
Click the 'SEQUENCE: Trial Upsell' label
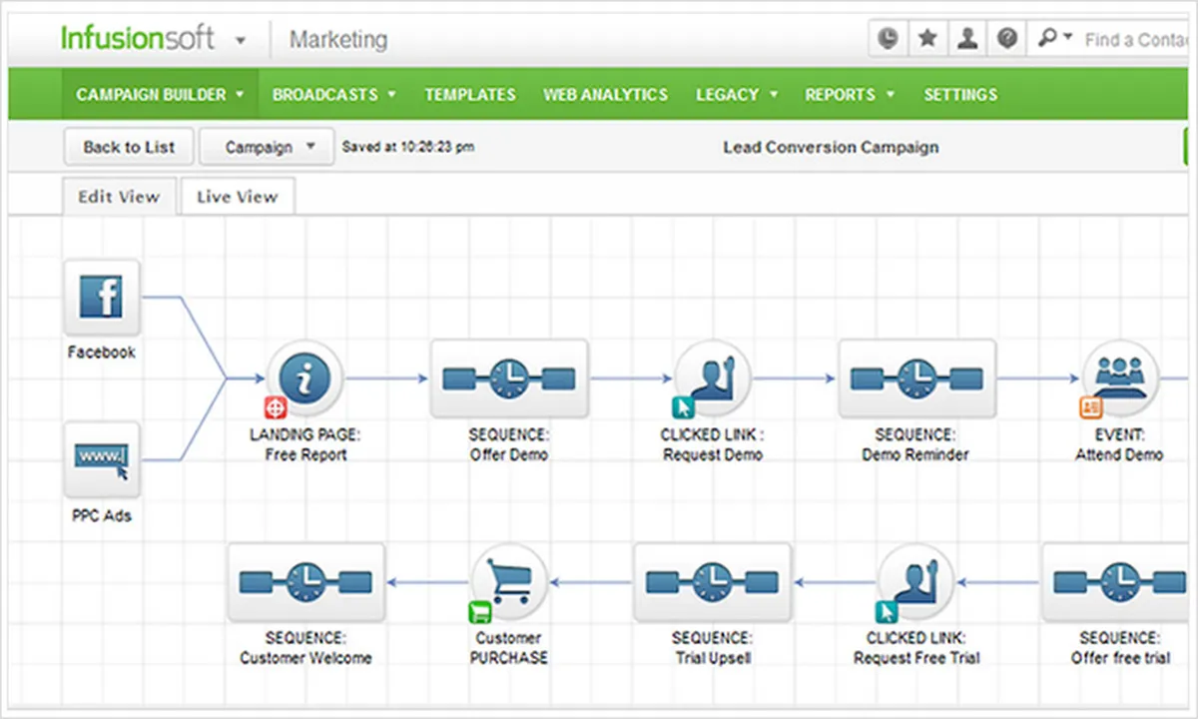coord(713,648)
